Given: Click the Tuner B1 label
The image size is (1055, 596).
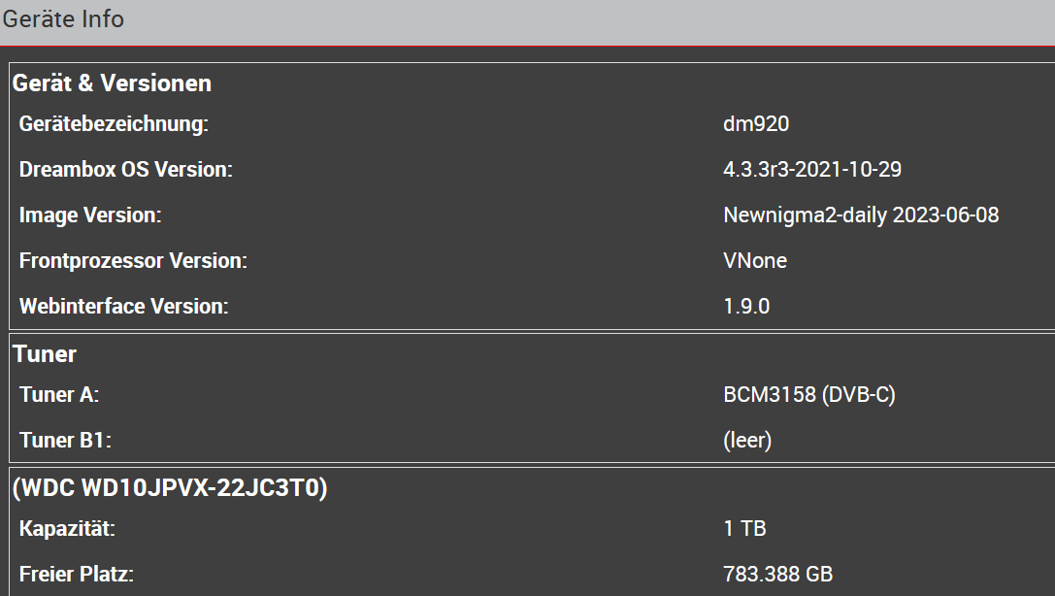Looking at the screenshot, I should (65, 441).
